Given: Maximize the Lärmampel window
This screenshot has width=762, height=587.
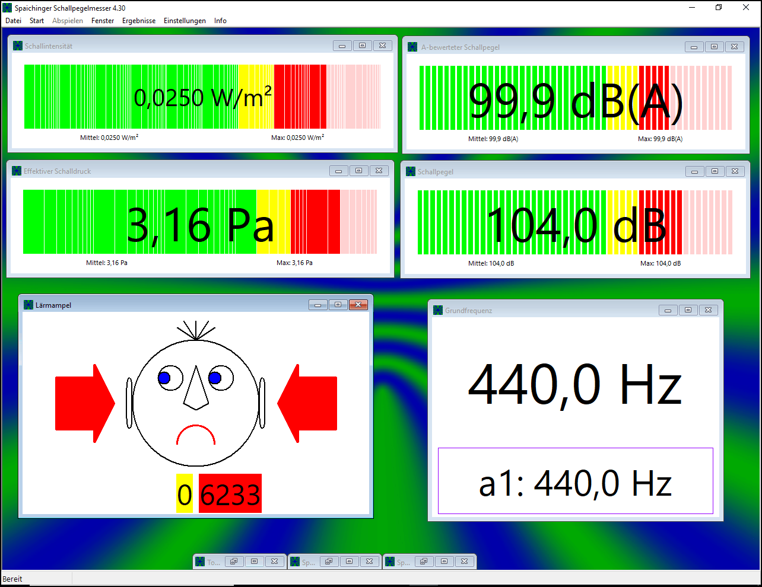Looking at the screenshot, I should tap(338, 305).
